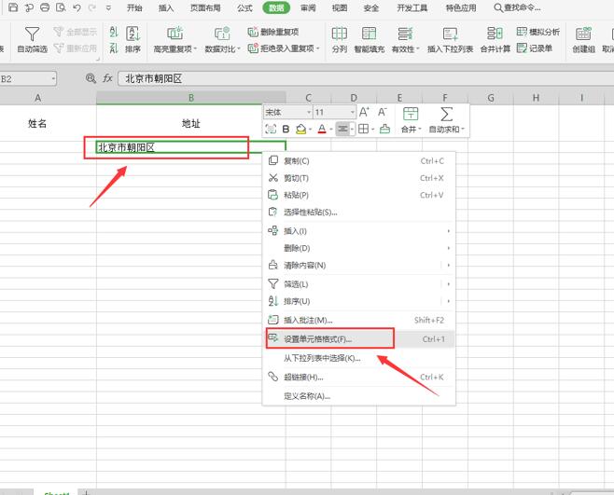Open the 开始 ribbon tab
This screenshot has height=495, width=614.
[134, 7]
